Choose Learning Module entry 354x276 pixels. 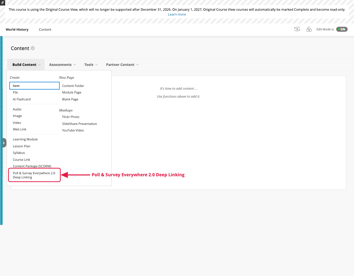[25, 139]
